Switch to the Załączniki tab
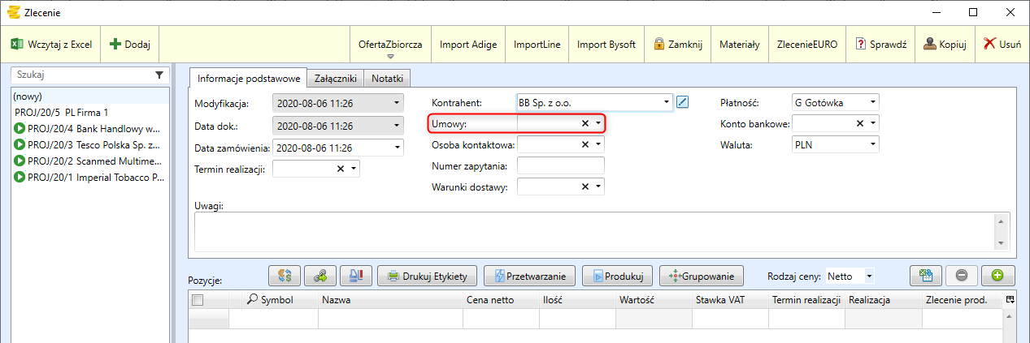The width and height of the screenshot is (1030, 343). click(336, 79)
